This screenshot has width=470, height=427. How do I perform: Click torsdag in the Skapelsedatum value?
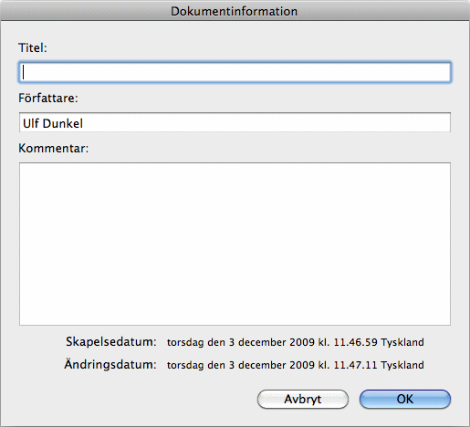(x=185, y=343)
